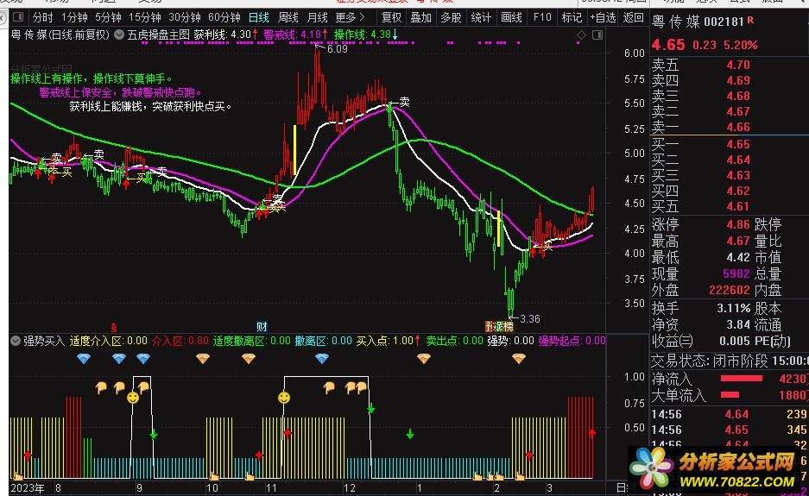This screenshot has width=809, height=496.
Task: Click the smiley face icon near September
Action: tap(133, 398)
